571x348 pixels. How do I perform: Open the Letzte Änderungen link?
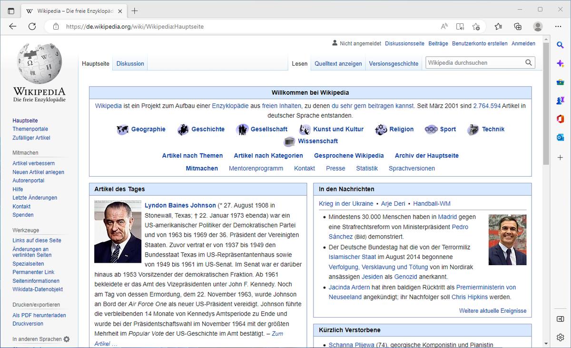point(35,198)
